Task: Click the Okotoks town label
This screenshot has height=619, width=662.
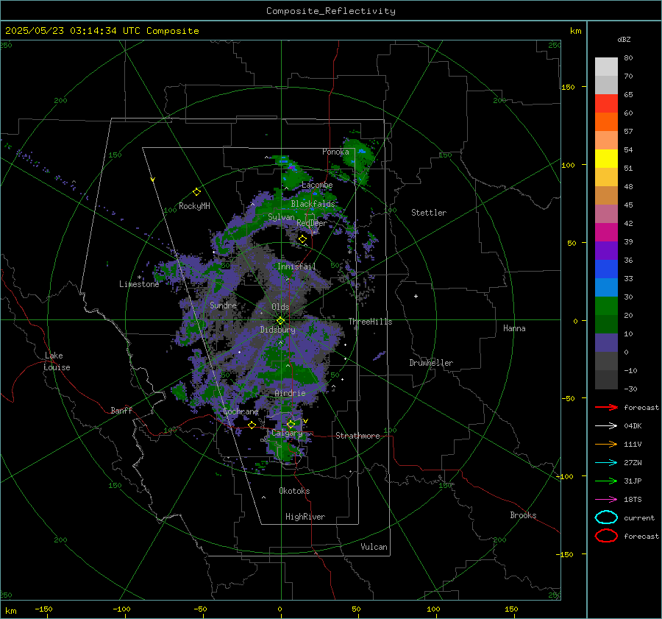Action: [294, 491]
